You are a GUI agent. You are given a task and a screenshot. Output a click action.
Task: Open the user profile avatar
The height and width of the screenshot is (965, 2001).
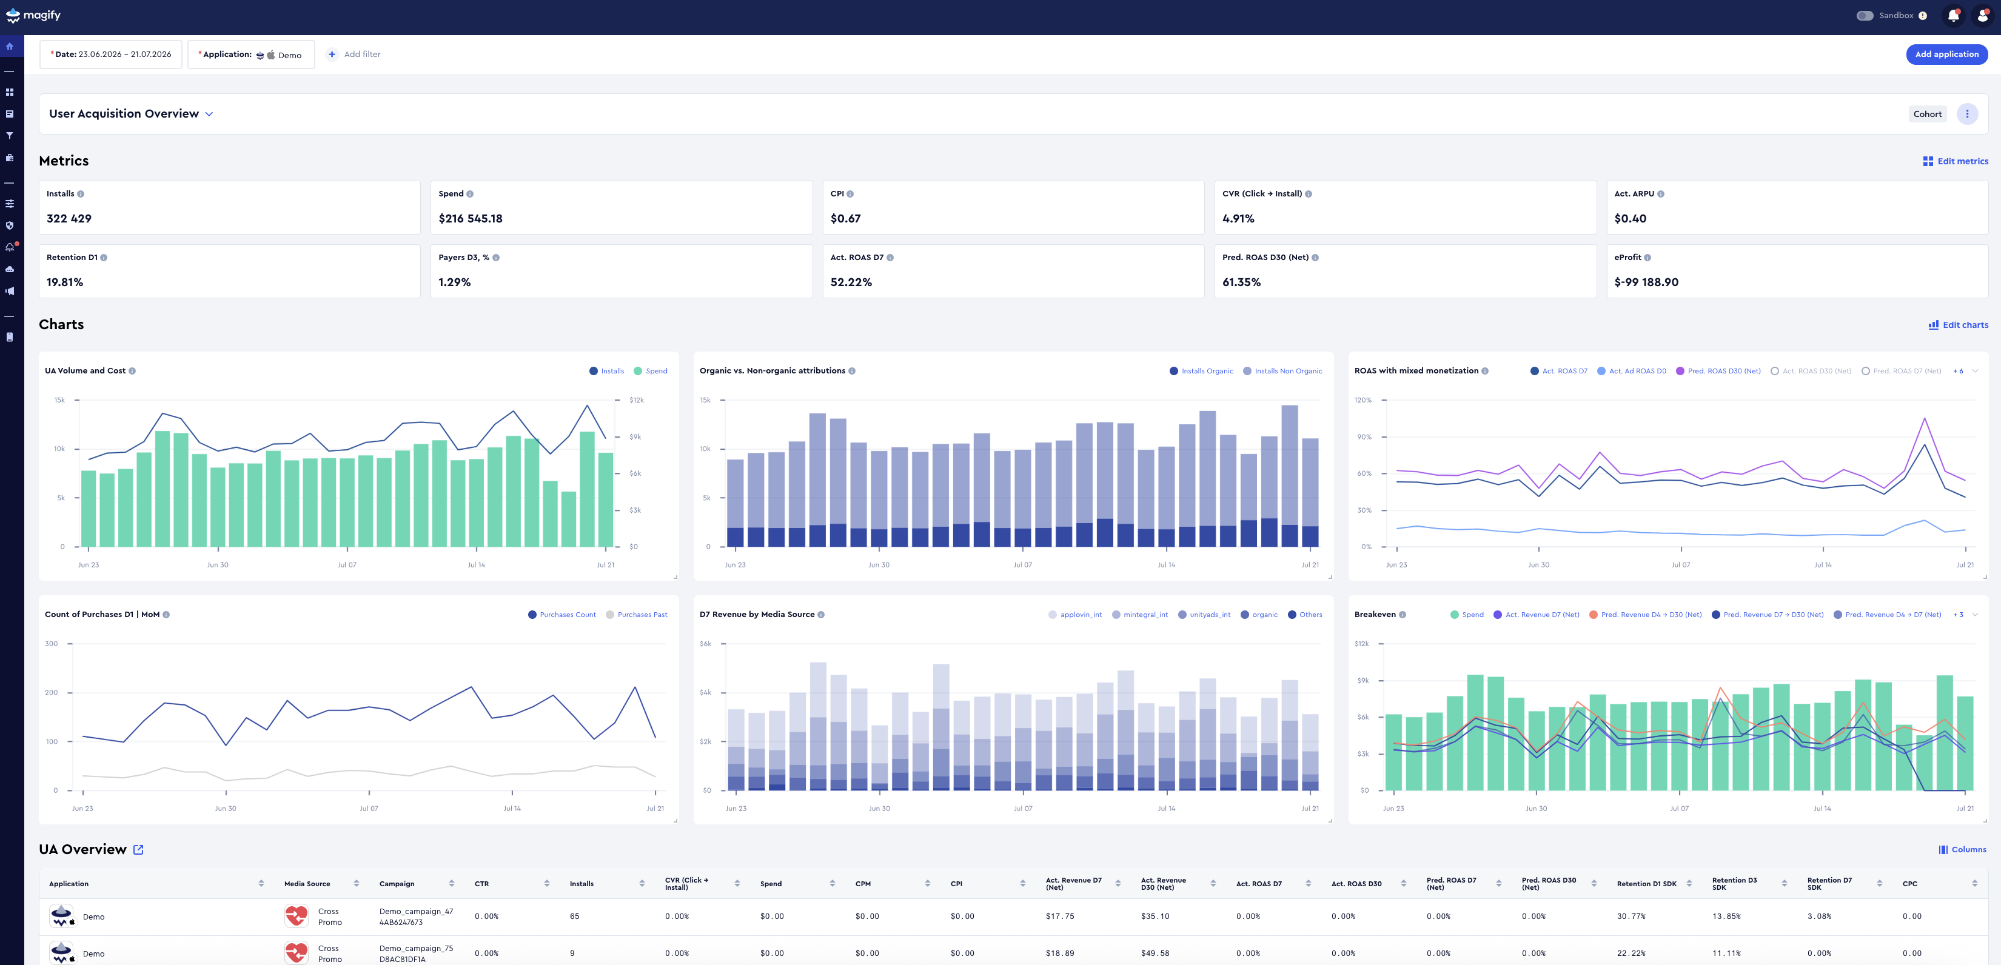pyautogui.click(x=1982, y=16)
